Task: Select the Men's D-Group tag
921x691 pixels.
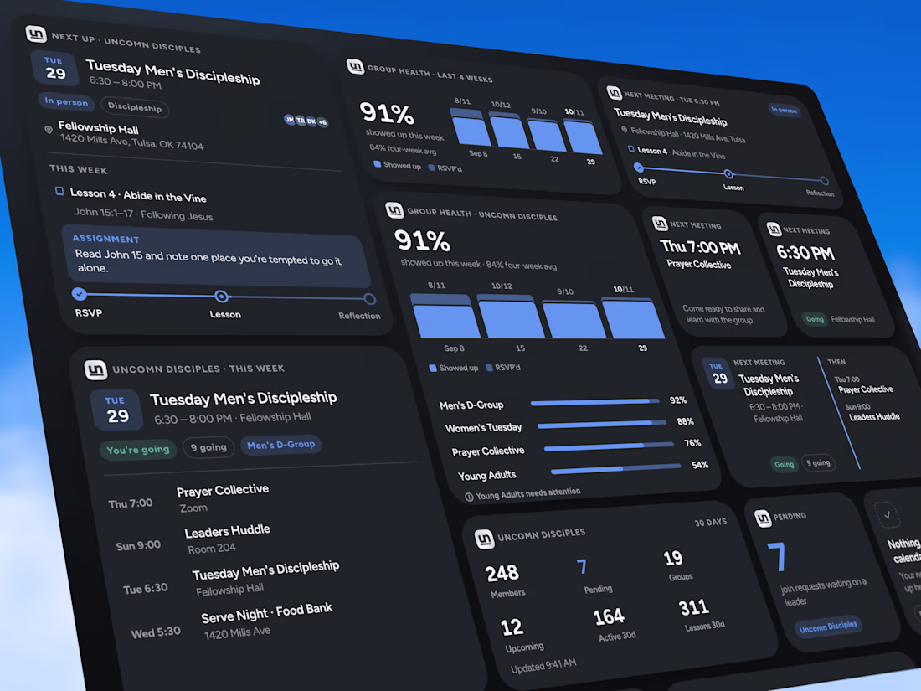Action: pyautogui.click(x=280, y=445)
